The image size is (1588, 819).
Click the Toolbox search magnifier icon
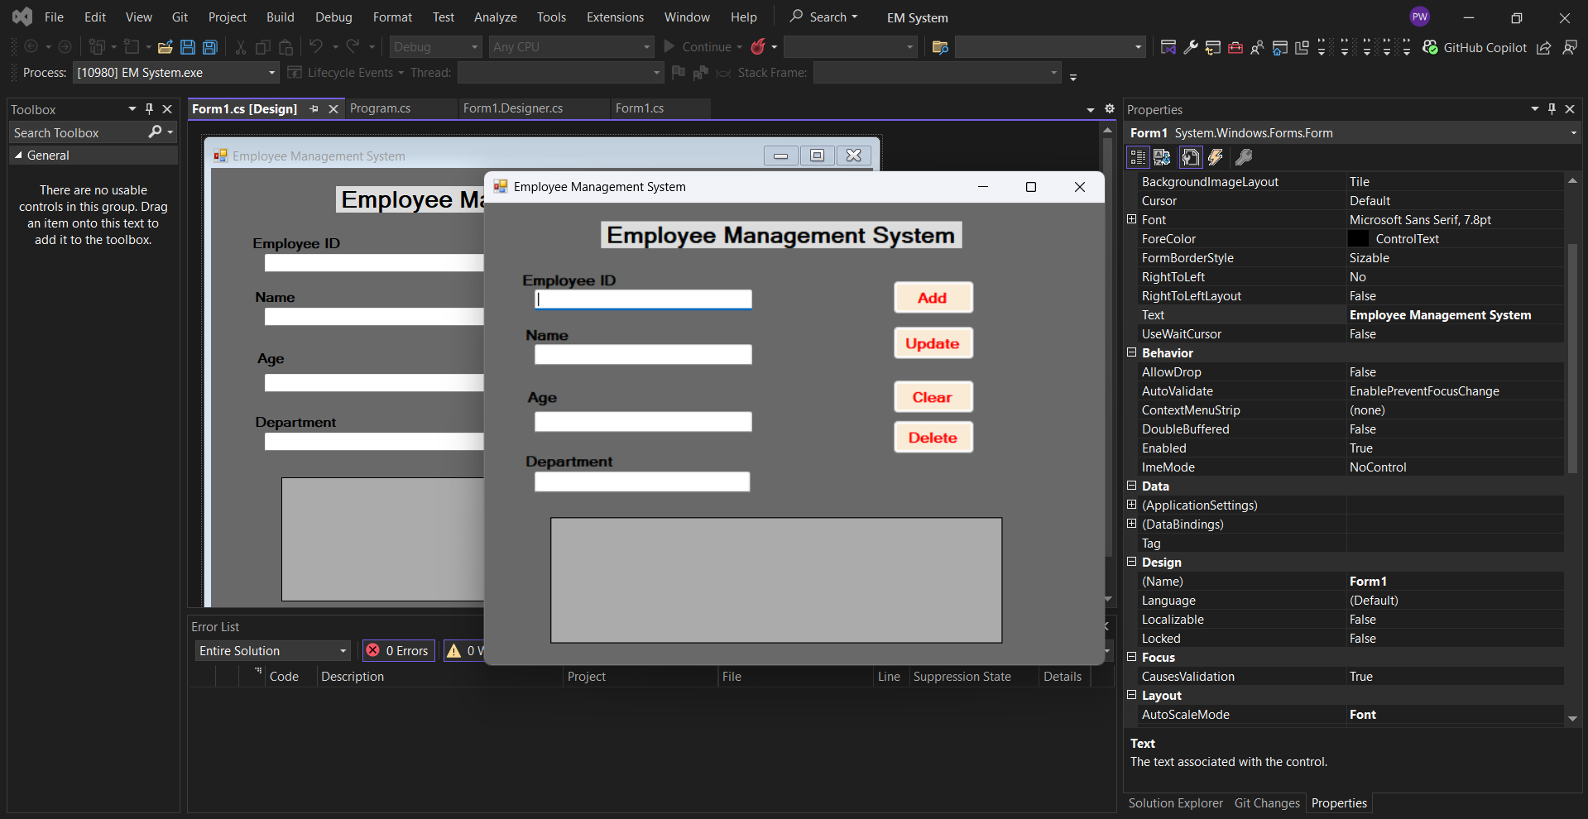tap(155, 132)
